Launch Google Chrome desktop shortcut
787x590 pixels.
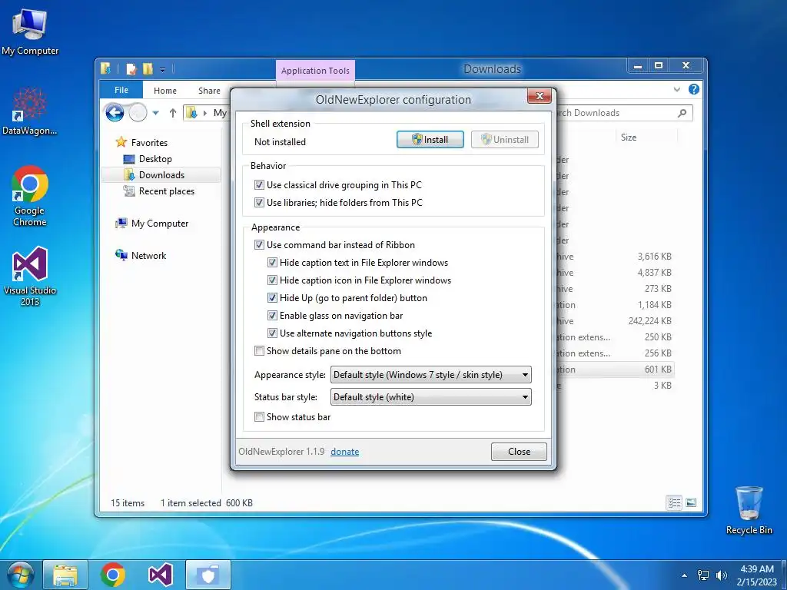pos(30,196)
